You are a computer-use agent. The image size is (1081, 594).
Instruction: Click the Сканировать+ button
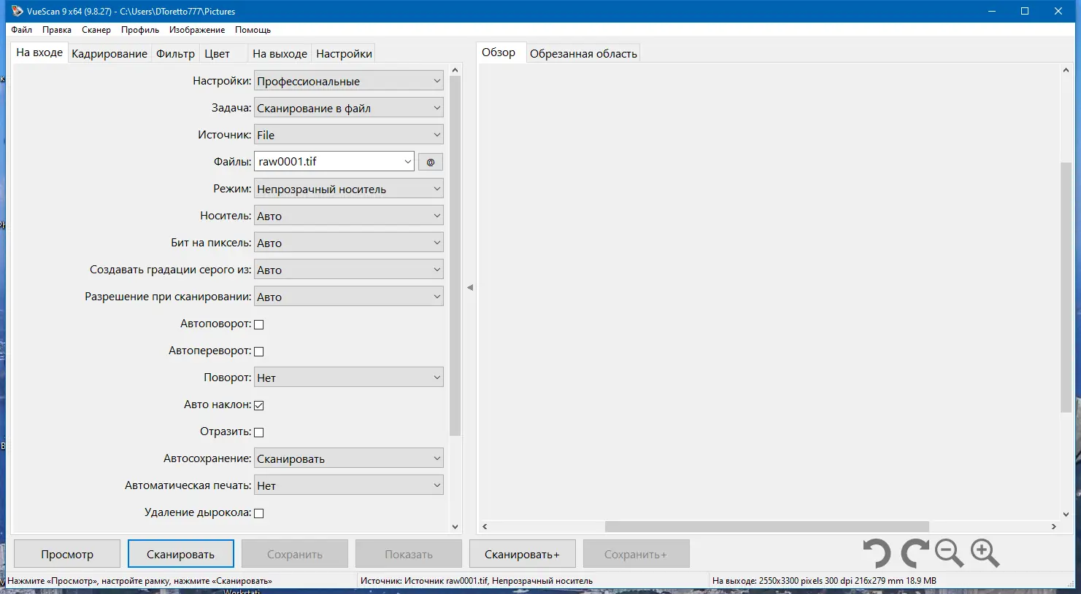pyautogui.click(x=523, y=554)
